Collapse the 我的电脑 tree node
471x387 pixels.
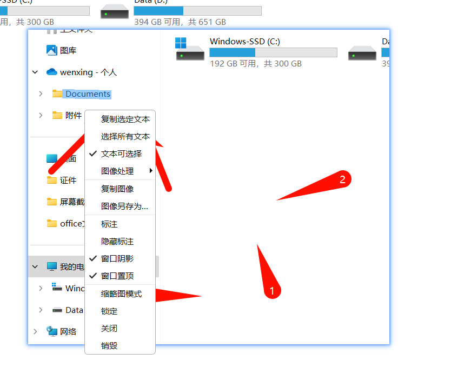click(35, 266)
